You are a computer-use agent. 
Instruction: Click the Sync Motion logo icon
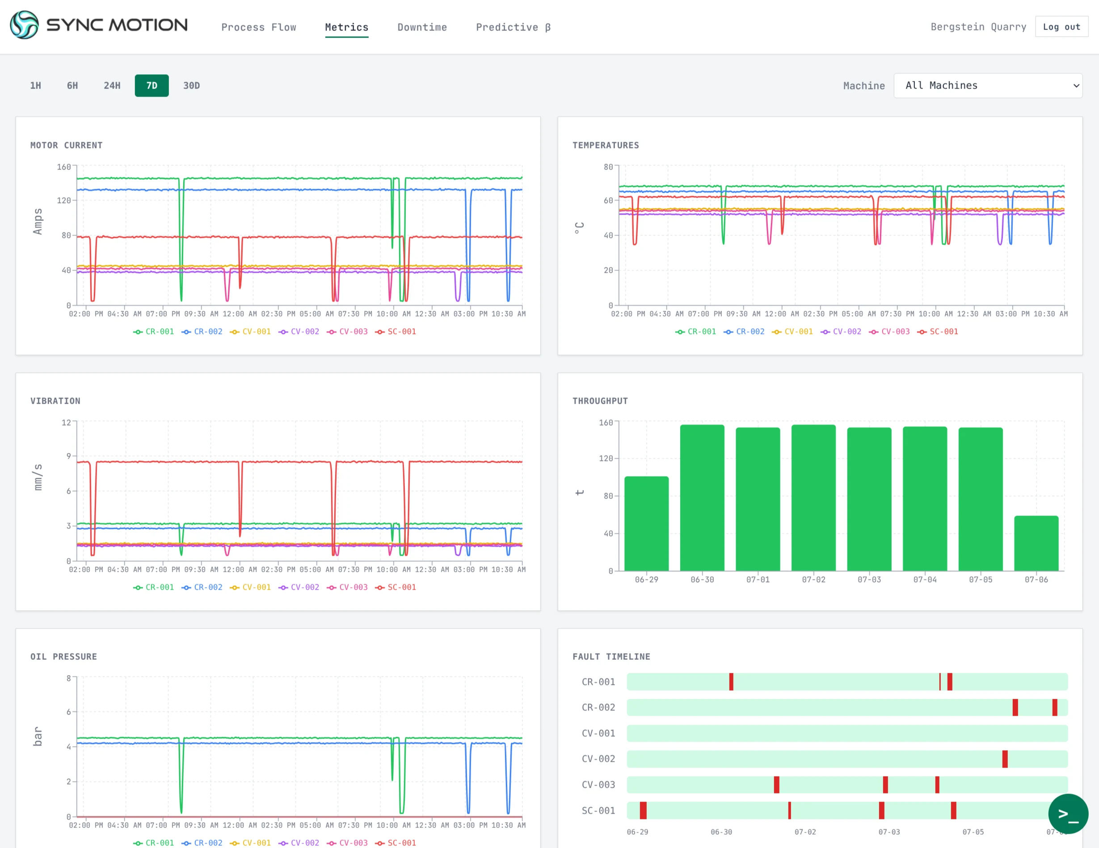pyautogui.click(x=24, y=25)
